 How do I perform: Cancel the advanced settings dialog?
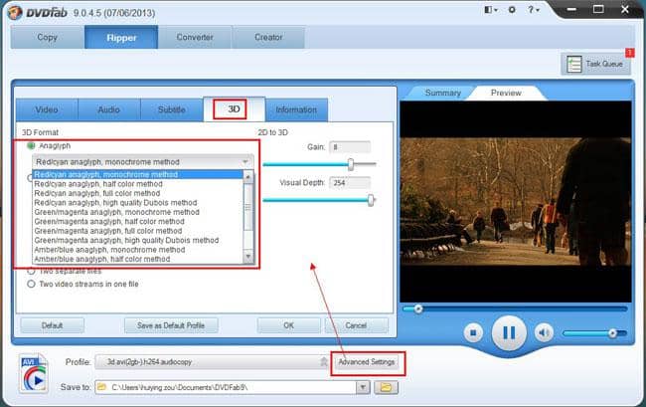pyautogui.click(x=356, y=325)
